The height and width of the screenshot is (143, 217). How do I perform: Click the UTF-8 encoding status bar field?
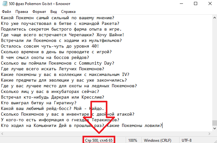point(188,140)
